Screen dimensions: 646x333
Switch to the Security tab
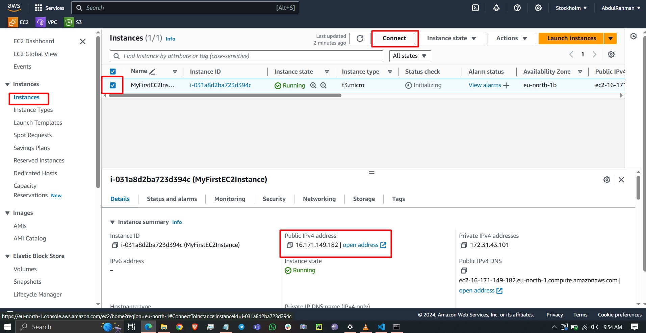click(274, 199)
